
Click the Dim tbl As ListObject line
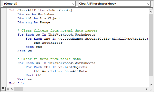[x=39, y=18]
